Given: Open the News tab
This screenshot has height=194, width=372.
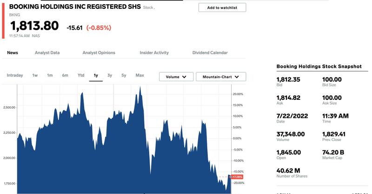Looking at the screenshot, I should (13, 52).
